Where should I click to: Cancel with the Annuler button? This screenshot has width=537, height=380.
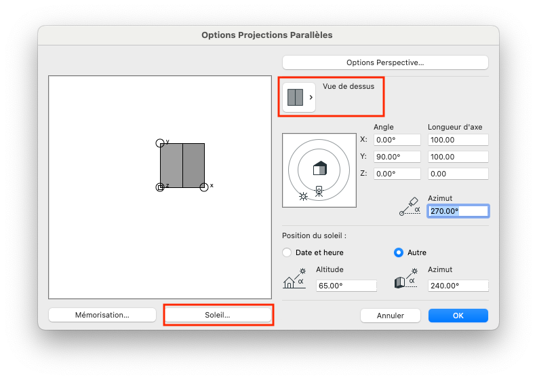391,316
